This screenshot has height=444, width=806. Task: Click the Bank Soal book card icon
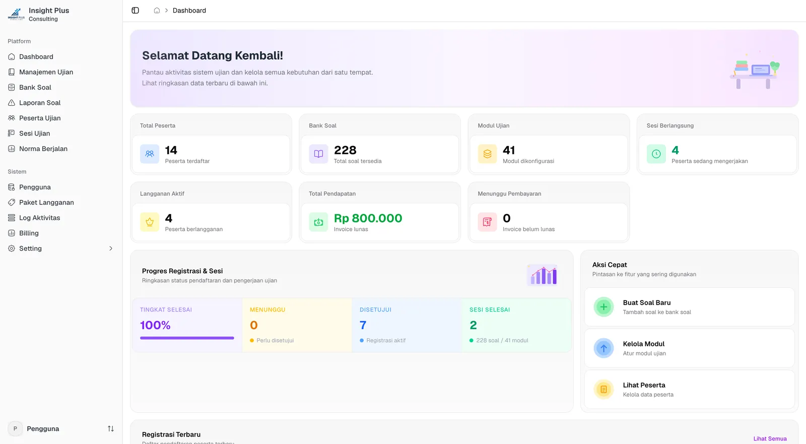(x=318, y=154)
